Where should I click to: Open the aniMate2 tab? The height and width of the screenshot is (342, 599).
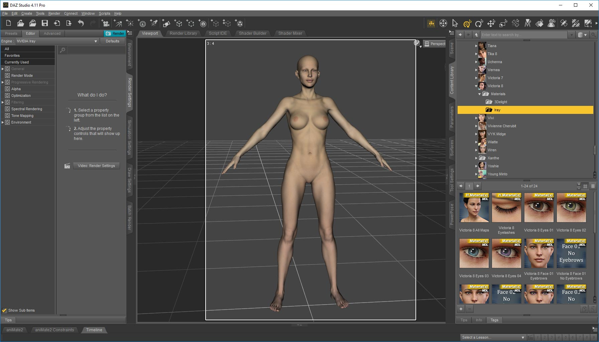pos(15,330)
